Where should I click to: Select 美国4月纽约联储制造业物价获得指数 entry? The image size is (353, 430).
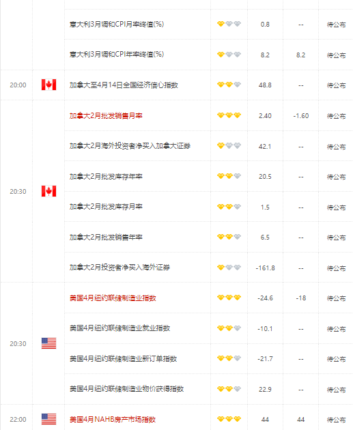(126, 389)
